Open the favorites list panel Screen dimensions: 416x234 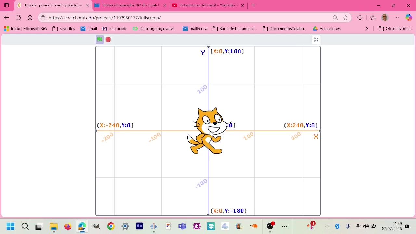373,18
